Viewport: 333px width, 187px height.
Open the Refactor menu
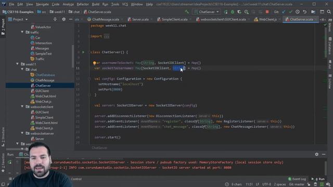pyautogui.click(x=83, y=4)
